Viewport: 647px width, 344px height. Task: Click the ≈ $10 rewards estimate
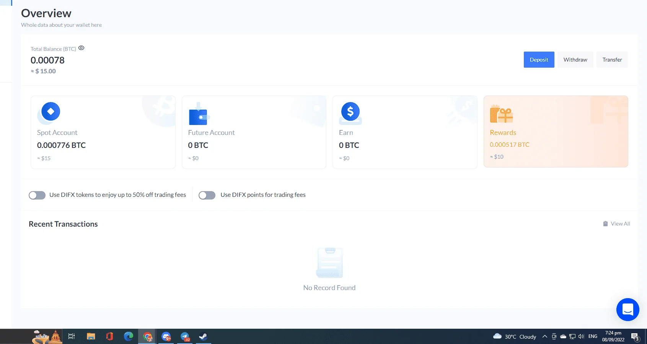pos(497,157)
